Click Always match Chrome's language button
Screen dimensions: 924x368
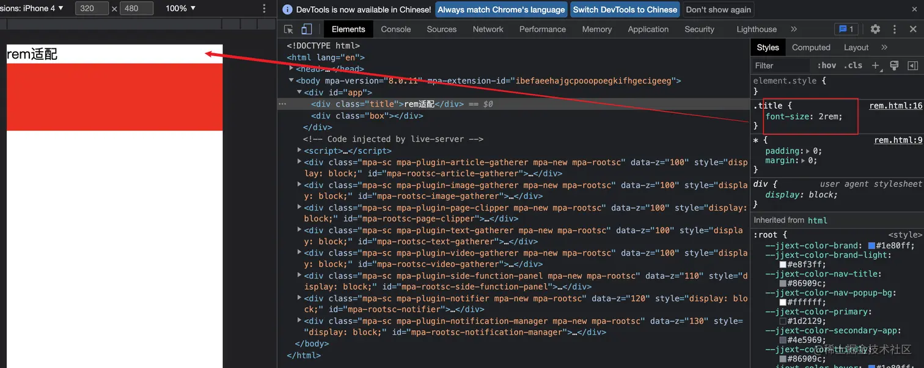point(501,10)
